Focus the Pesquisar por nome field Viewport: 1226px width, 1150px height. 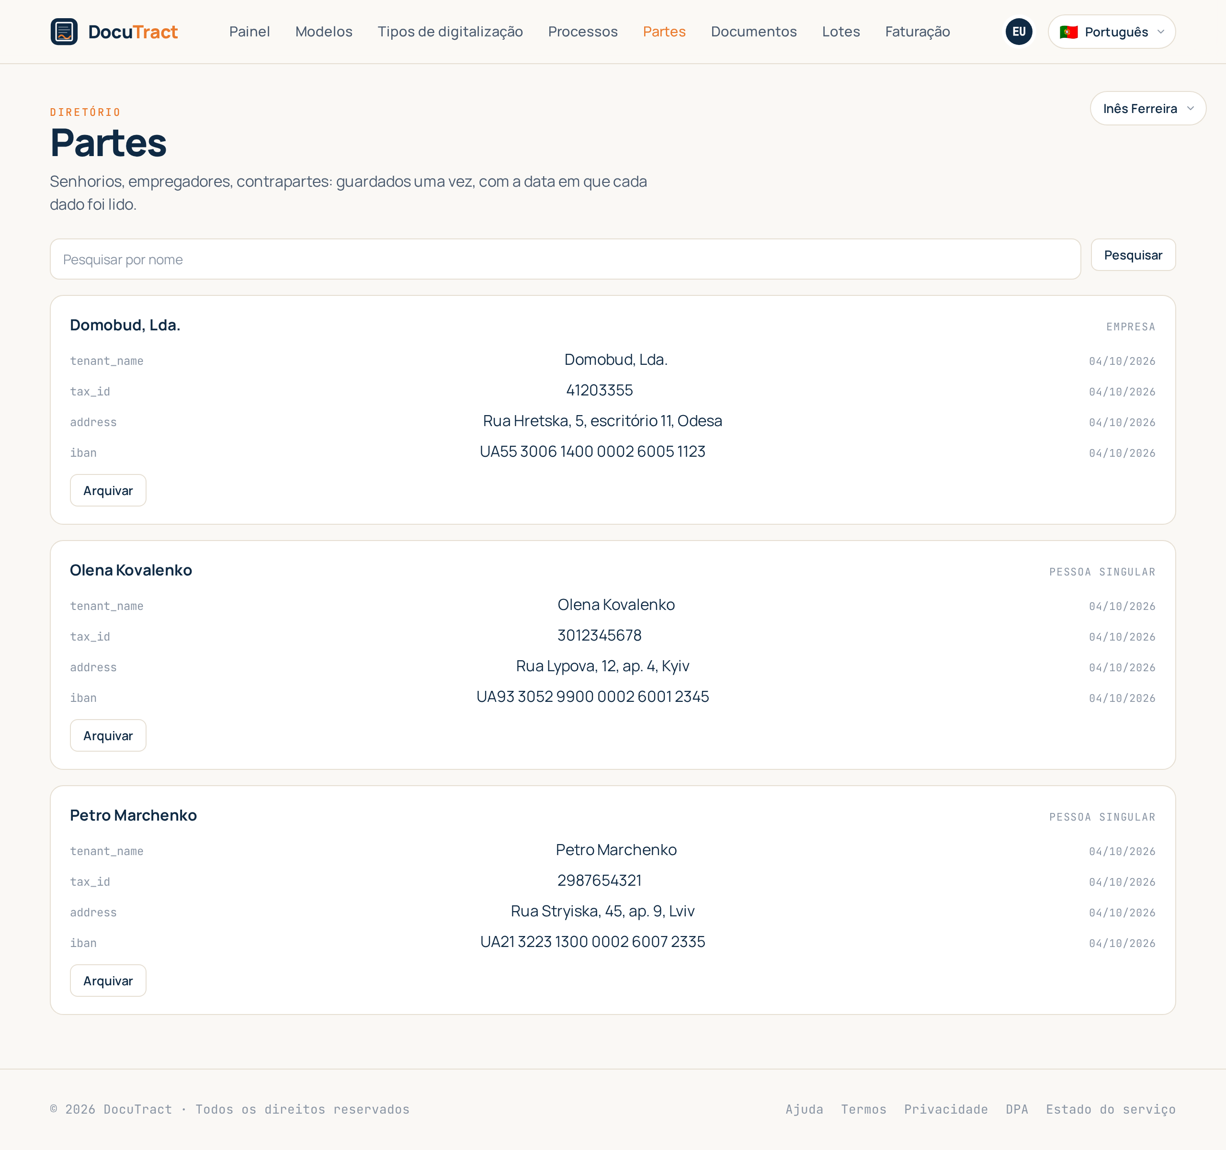click(565, 259)
